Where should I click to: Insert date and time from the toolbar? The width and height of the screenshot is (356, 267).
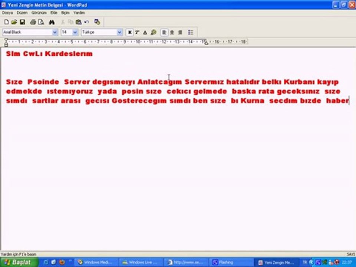(97, 22)
